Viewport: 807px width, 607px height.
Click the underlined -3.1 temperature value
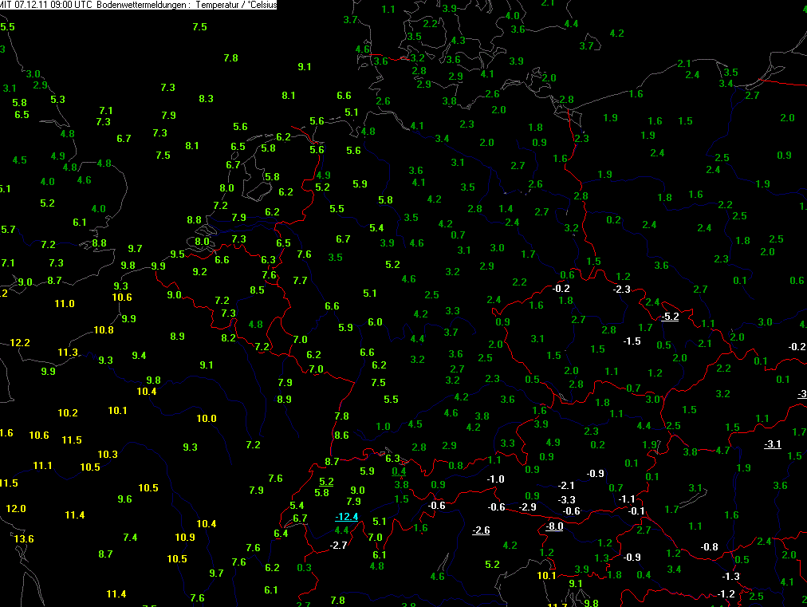[772, 443]
